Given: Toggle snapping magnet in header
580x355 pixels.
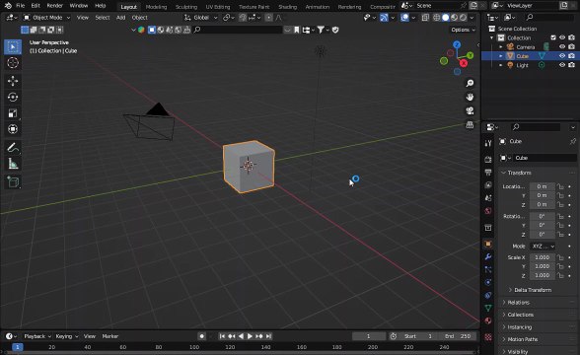Looking at the screenshot, I should pos(243,18).
